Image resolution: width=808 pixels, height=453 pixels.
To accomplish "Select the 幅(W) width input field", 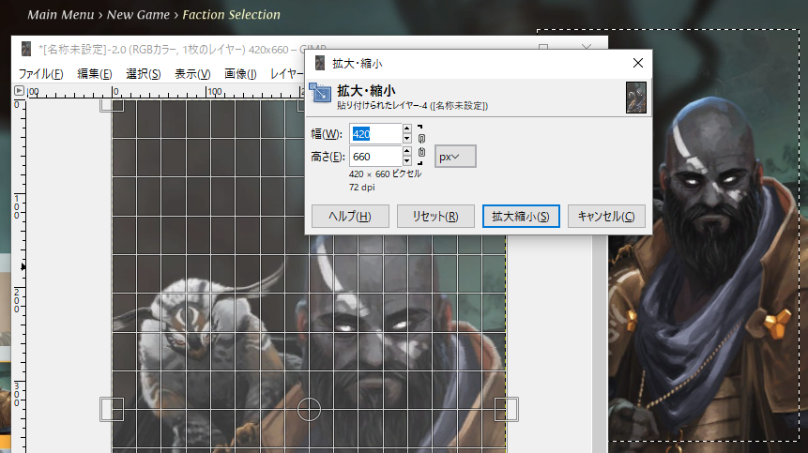I will coord(375,134).
